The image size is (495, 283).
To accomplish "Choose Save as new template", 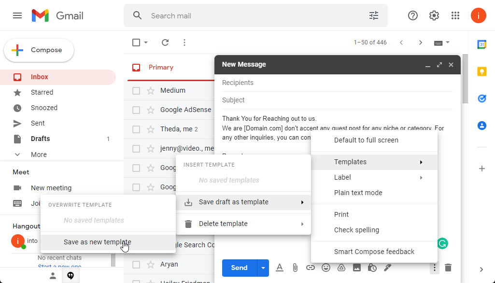I will click(108, 242).
